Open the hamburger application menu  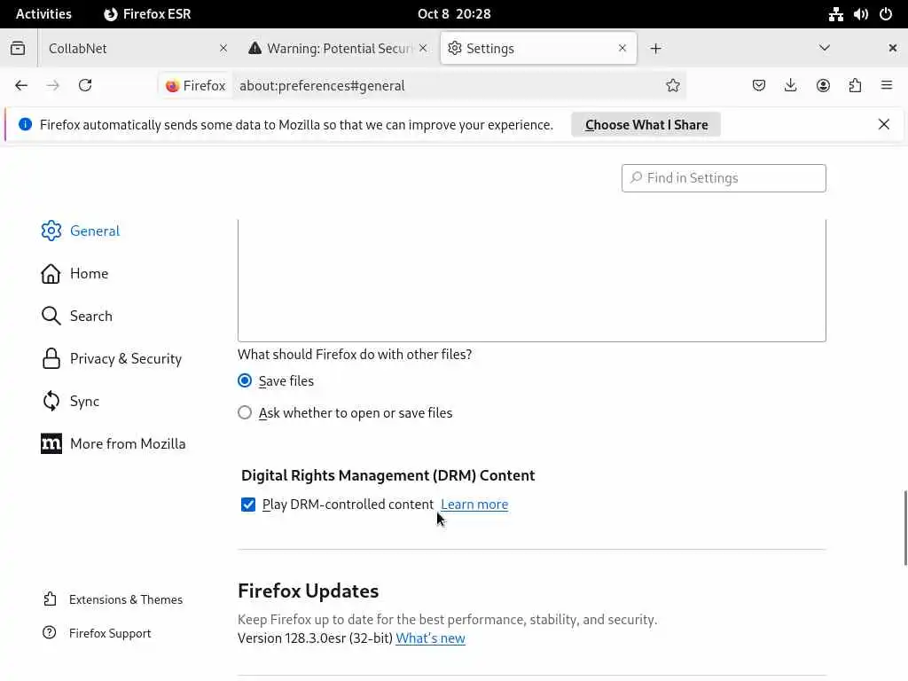pyautogui.click(x=887, y=85)
